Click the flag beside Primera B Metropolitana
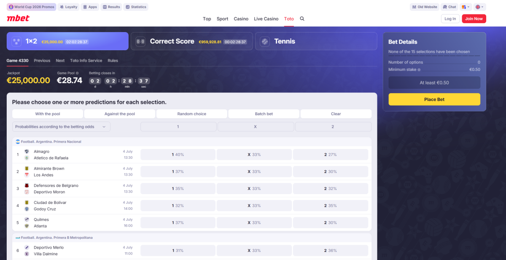506x260 pixels. 18,238
